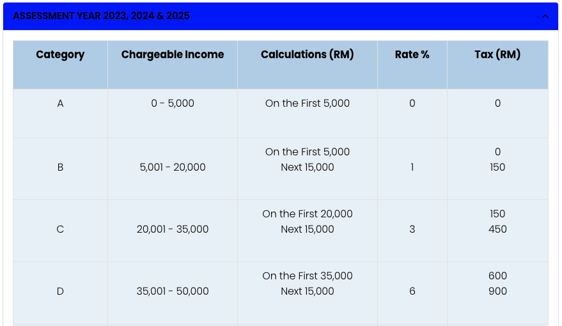Select the 5,001 - 20,000 income range

click(x=173, y=167)
